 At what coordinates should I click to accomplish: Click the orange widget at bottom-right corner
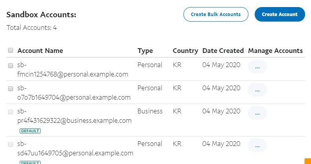point(308,161)
